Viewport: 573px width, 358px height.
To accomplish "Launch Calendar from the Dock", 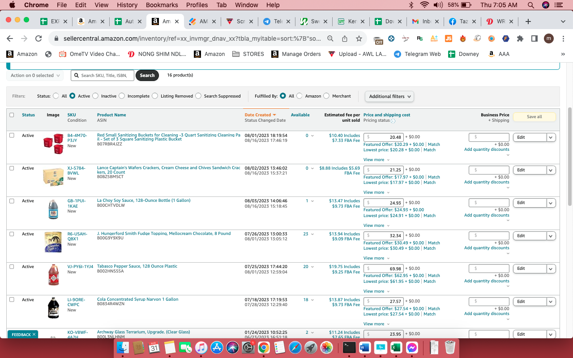I will [x=154, y=347].
